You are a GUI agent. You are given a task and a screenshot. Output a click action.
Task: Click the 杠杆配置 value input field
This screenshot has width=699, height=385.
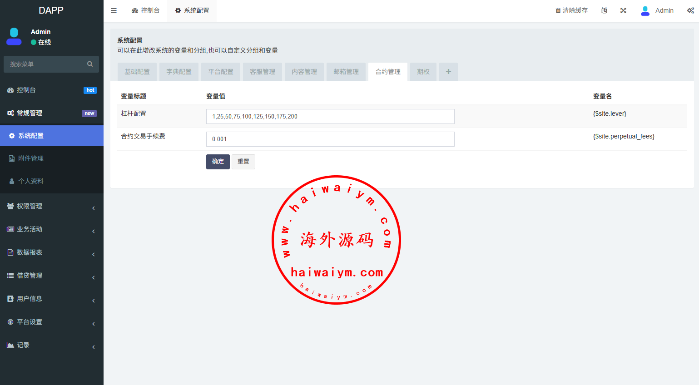point(330,116)
